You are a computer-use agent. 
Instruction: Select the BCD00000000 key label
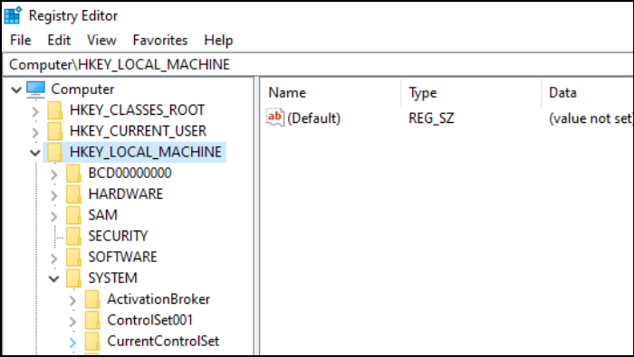click(130, 173)
